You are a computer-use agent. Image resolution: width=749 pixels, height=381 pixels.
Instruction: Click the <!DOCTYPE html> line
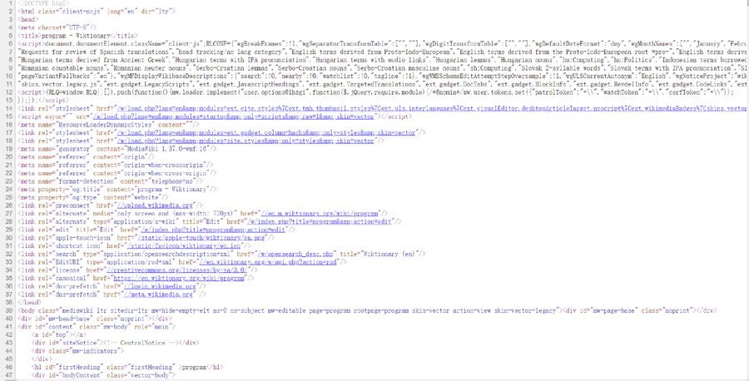(x=43, y=3)
